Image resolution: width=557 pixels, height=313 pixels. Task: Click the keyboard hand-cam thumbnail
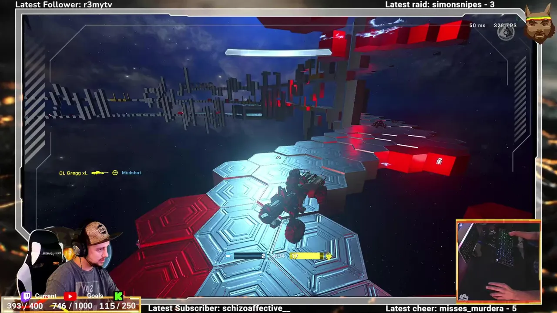(x=498, y=261)
